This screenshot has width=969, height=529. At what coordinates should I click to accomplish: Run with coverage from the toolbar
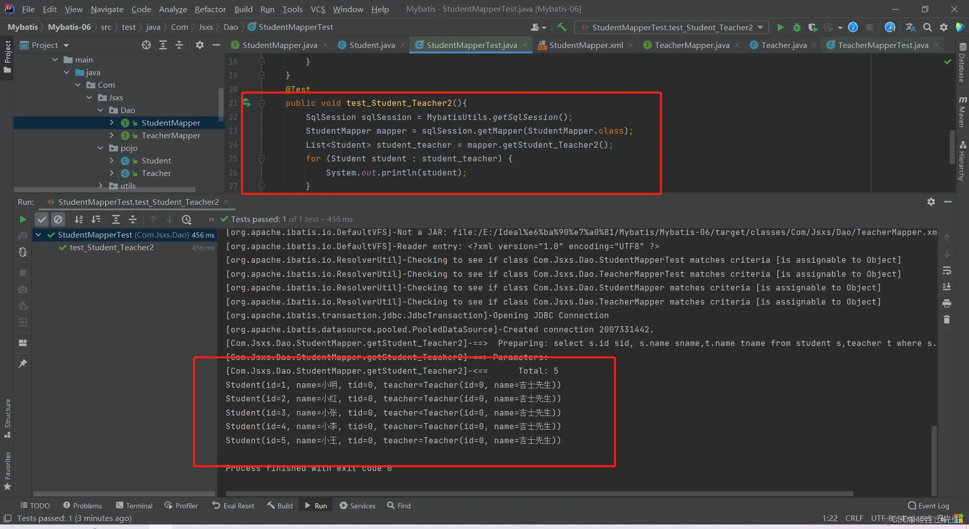[x=812, y=27]
